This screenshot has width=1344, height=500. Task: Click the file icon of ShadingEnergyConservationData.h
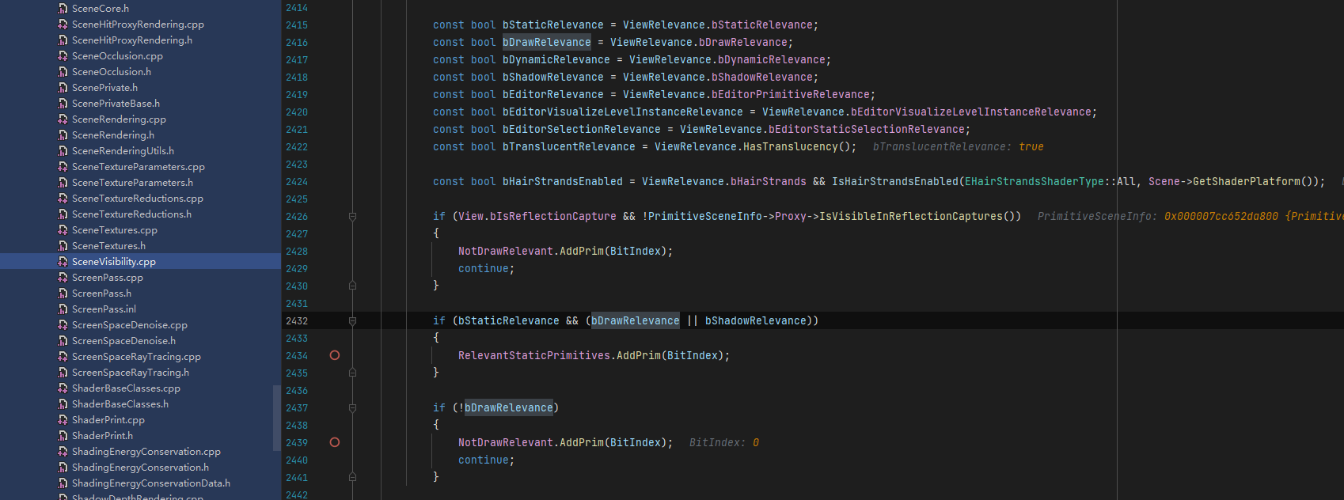pyautogui.click(x=63, y=483)
